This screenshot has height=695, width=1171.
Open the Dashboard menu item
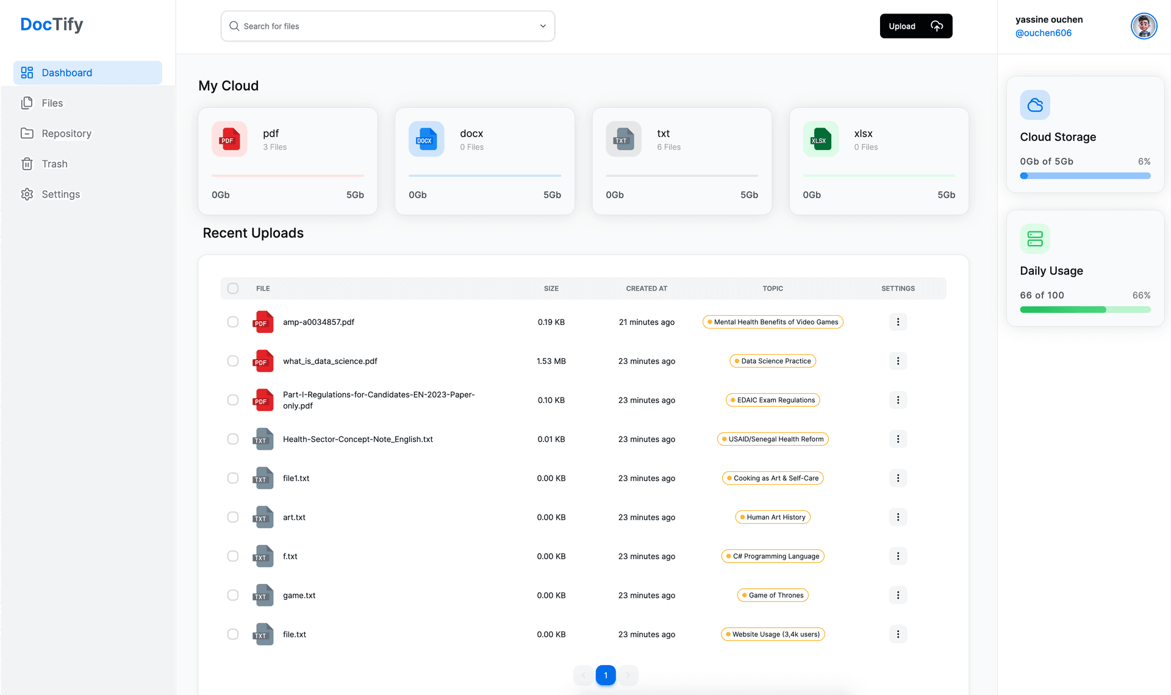(88, 73)
